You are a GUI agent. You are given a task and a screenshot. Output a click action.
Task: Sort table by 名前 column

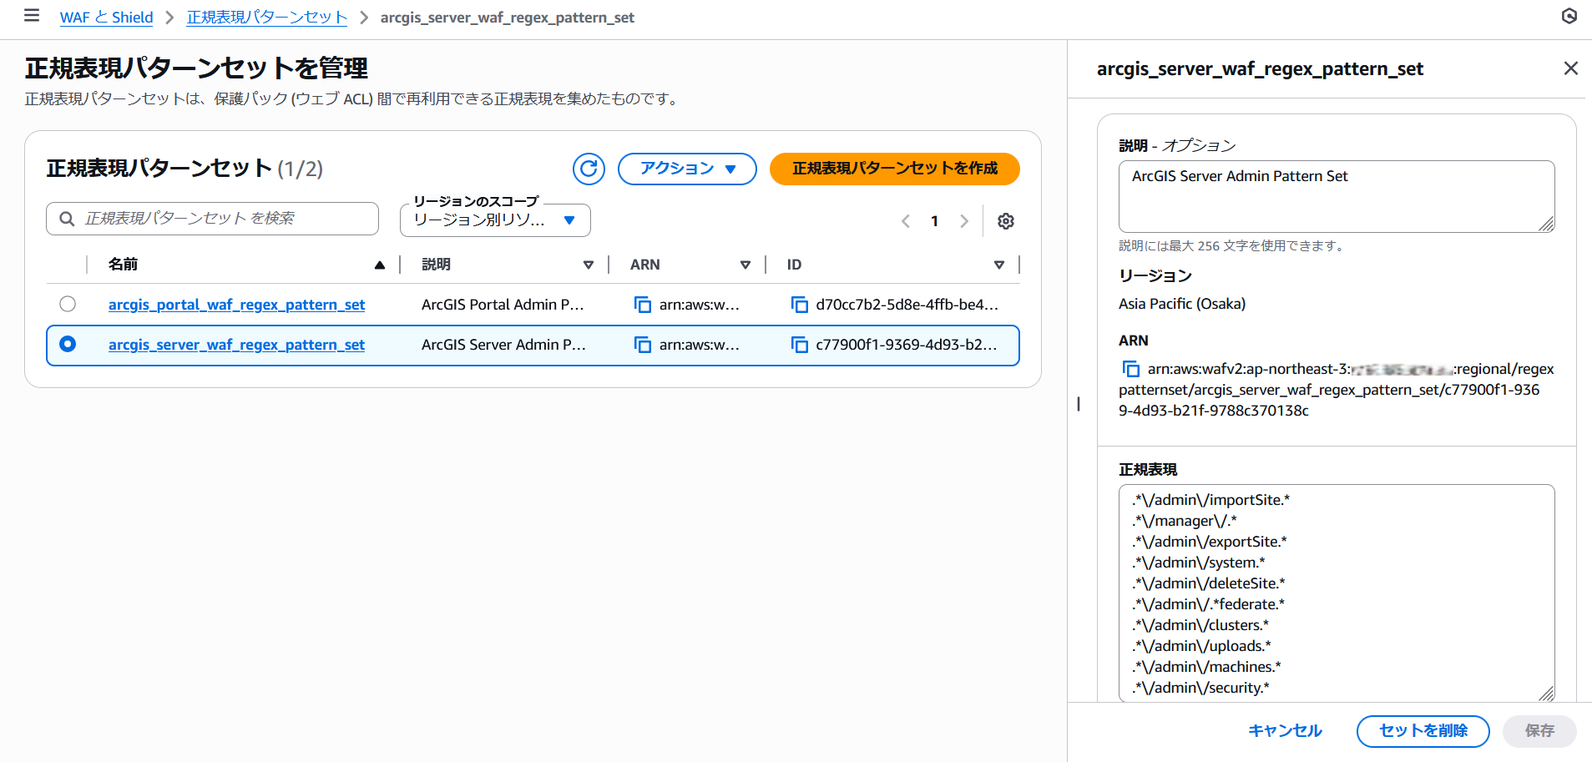point(379,265)
